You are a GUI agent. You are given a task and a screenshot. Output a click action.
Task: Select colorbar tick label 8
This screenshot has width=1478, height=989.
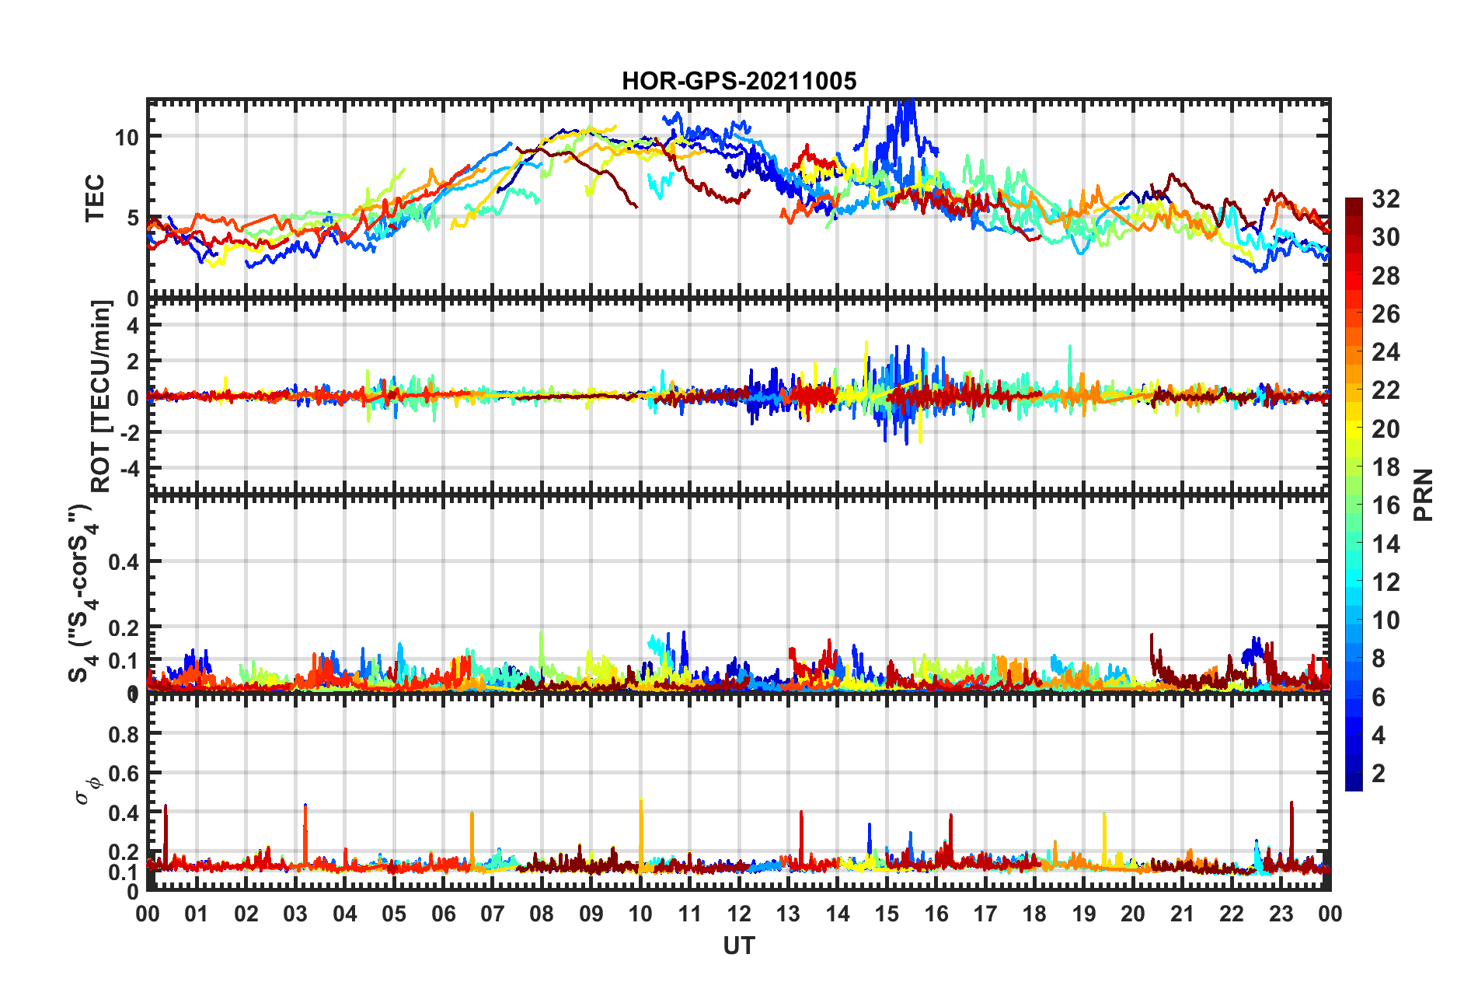point(1379,659)
